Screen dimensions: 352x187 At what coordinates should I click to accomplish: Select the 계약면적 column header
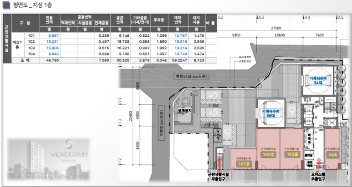[x=177, y=20]
